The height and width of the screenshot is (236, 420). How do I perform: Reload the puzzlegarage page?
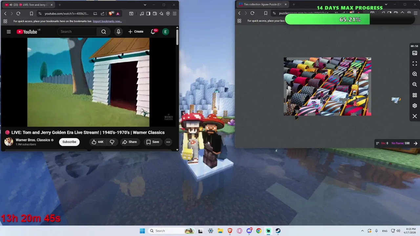(x=252, y=13)
